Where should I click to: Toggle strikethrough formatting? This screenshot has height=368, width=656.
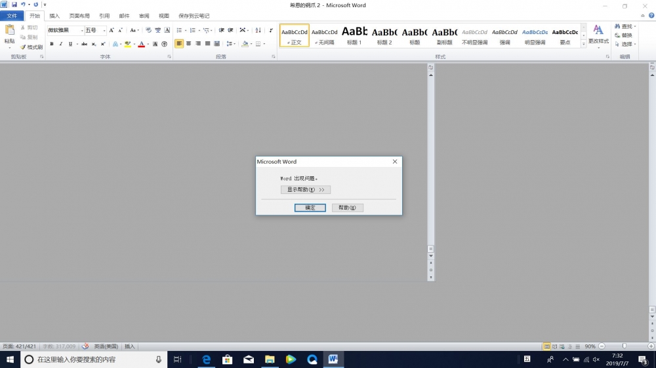click(84, 44)
